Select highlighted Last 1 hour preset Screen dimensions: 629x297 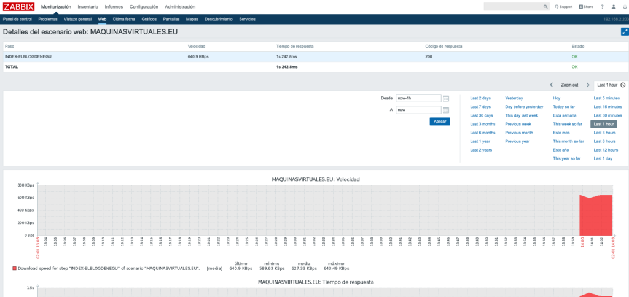coord(604,124)
